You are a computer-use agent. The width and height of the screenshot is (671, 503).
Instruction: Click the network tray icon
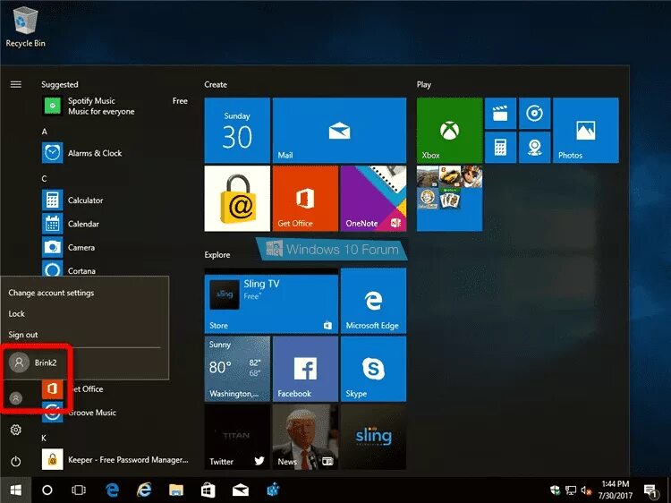click(571, 490)
